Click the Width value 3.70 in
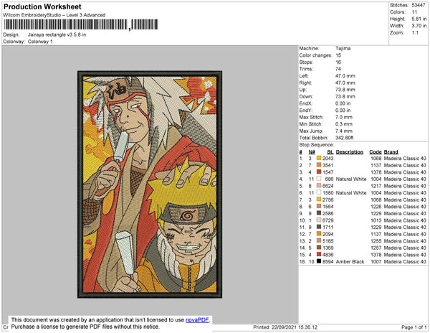 pos(419,26)
